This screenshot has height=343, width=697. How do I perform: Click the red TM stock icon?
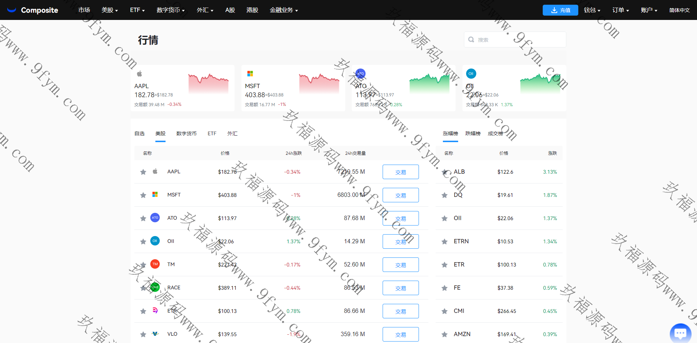coord(155,264)
